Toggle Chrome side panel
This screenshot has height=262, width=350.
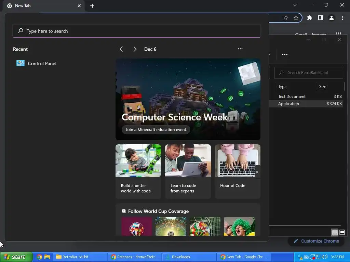(x=321, y=18)
